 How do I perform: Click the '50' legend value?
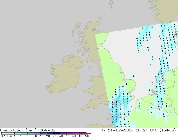87,136
